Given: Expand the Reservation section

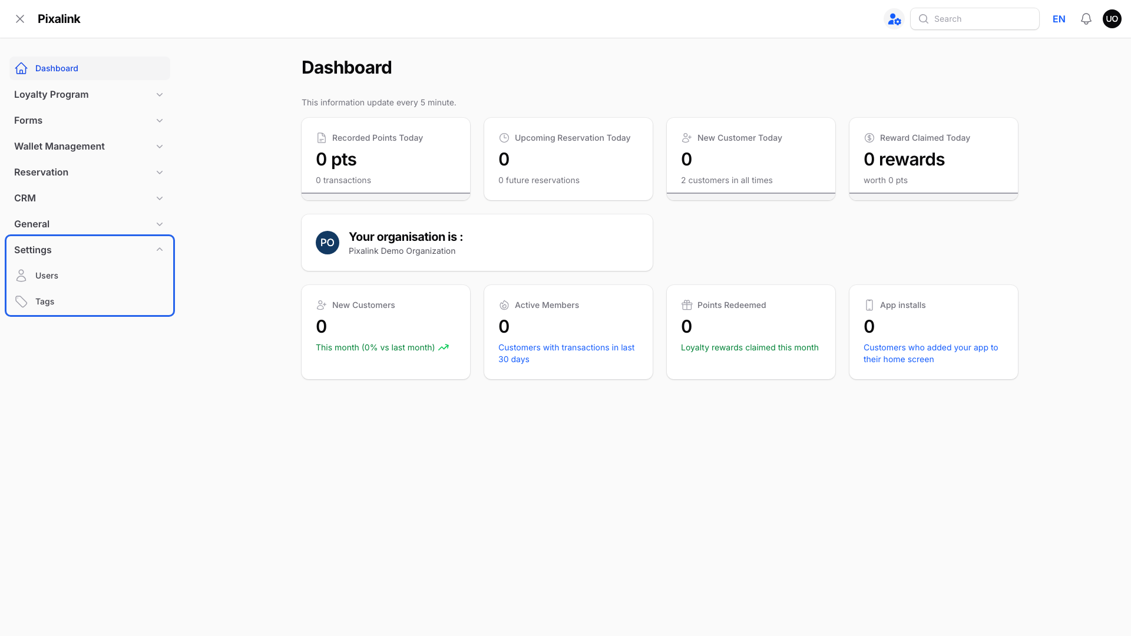Looking at the screenshot, I should coord(90,172).
